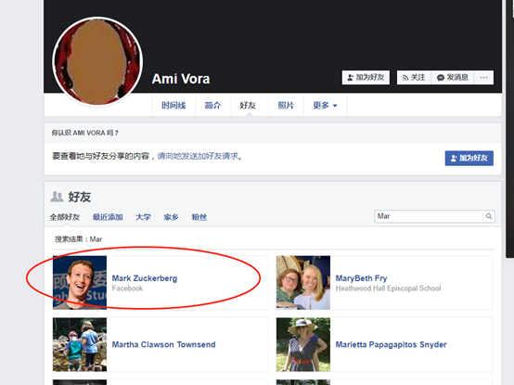Image resolution: width=514 pixels, height=385 pixels.
Task: Open MaryBeth Fry's profile link
Action: pyautogui.click(x=361, y=278)
